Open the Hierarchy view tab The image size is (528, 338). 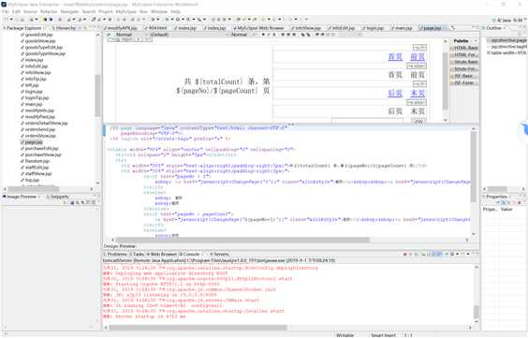tap(64, 28)
